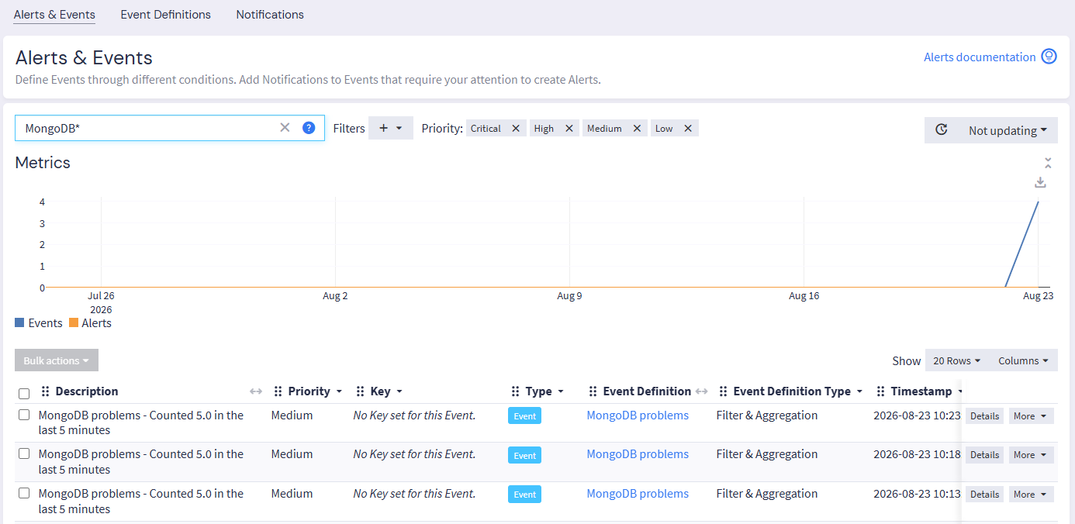View Details of the 10:13 event
Screen dimensions: 1075x524
(984, 495)
